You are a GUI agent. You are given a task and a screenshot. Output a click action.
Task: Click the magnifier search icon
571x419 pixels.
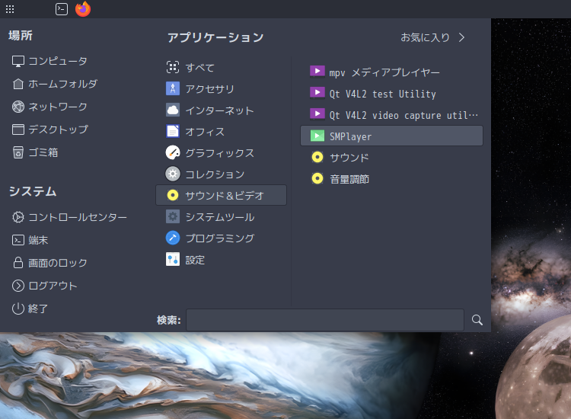pyautogui.click(x=477, y=320)
